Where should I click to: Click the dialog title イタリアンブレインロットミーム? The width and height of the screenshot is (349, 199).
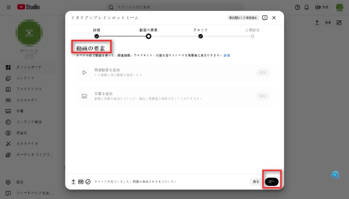105,18
